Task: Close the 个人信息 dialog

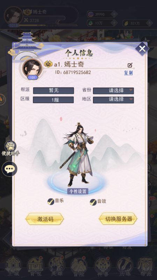Action: pyautogui.click(x=142, y=49)
